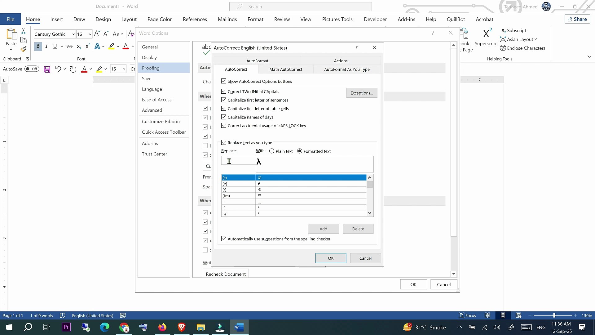Image resolution: width=595 pixels, height=335 pixels.
Task: Open Enclose Characters tool
Action: click(523, 48)
